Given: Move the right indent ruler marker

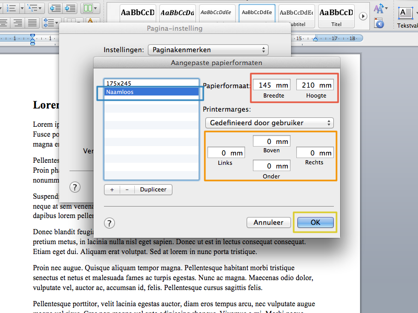Looking at the screenshot, I should tap(316, 39).
